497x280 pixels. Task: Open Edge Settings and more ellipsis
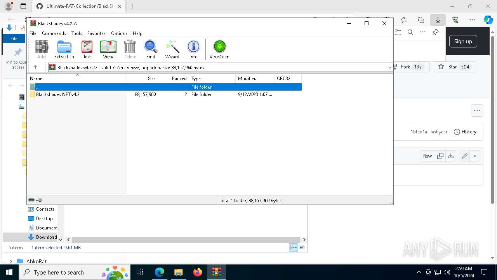pos(472,20)
